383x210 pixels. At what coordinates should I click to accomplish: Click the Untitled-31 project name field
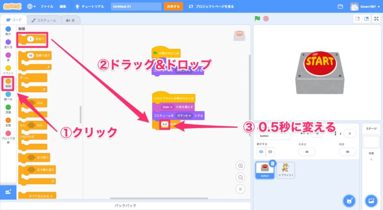[x=136, y=7]
